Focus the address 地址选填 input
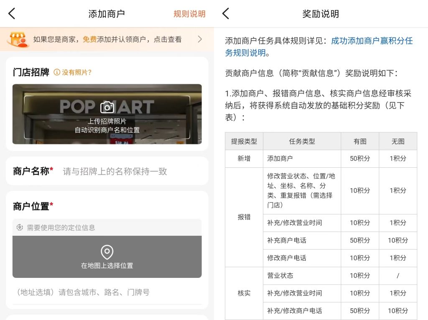Viewport: 428px width, 320px height. [x=107, y=292]
